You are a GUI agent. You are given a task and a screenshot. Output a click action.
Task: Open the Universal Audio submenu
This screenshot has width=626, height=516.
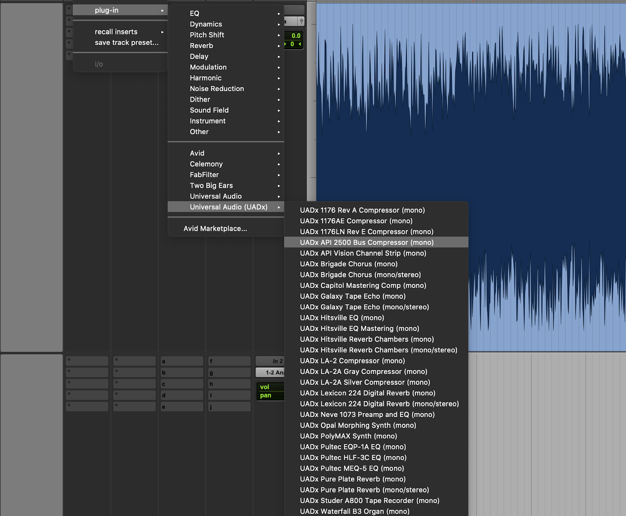tap(226, 196)
